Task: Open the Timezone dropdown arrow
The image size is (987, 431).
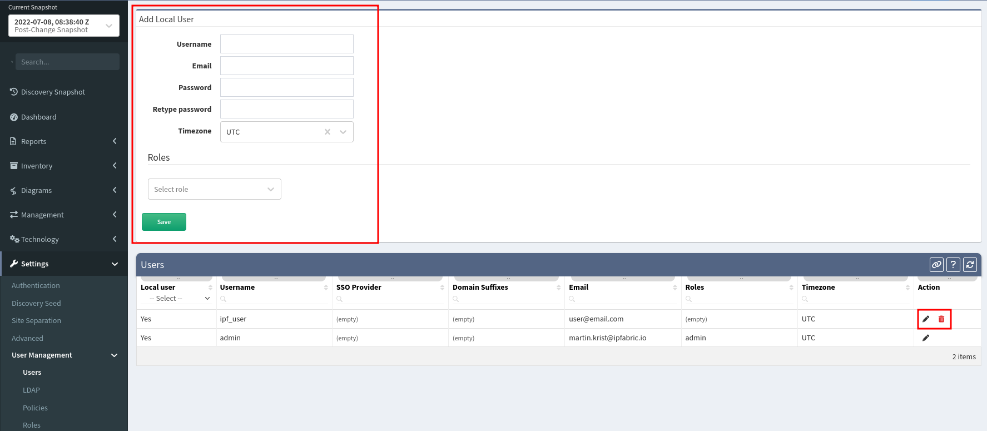Action: (343, 132)
